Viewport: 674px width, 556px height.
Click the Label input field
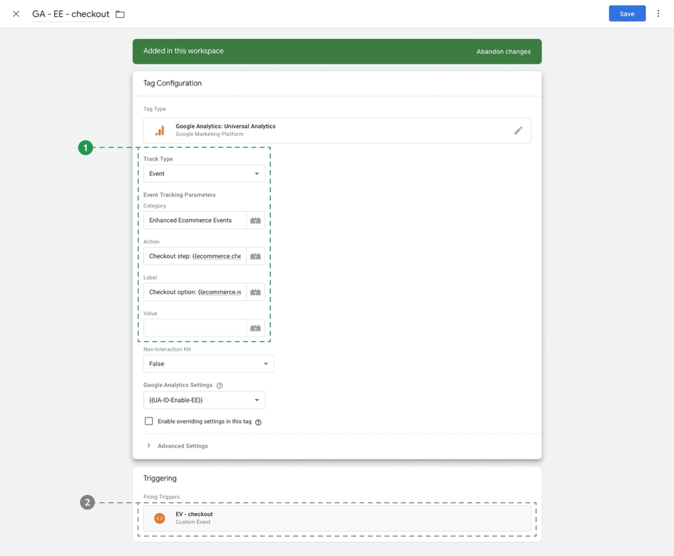(195, 292)
